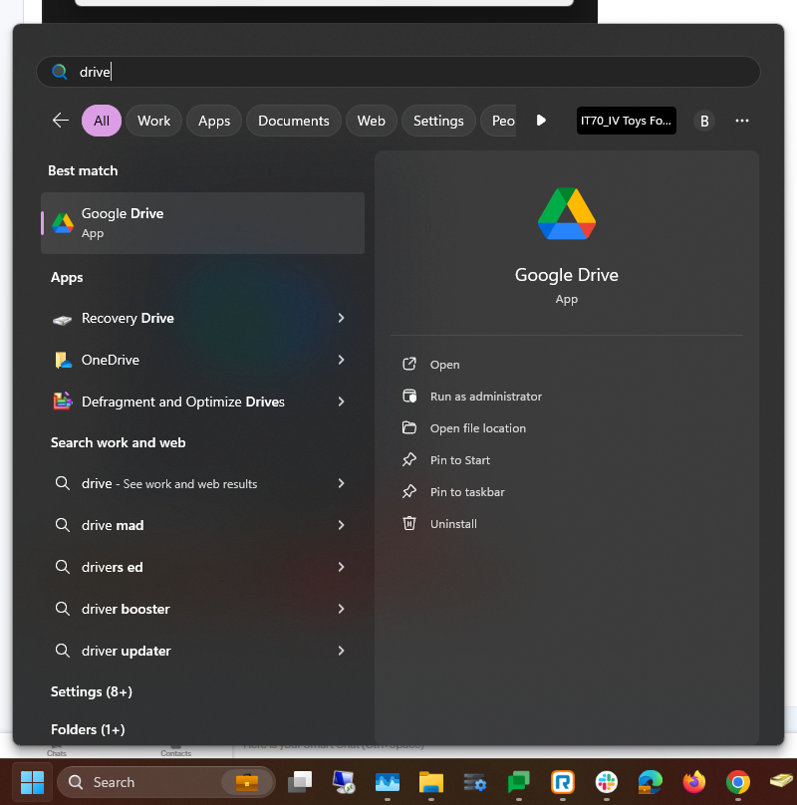Viewport: 797px width, 805px height.
Task: Open the Google Drive best match result
Action: coord(202,223)
